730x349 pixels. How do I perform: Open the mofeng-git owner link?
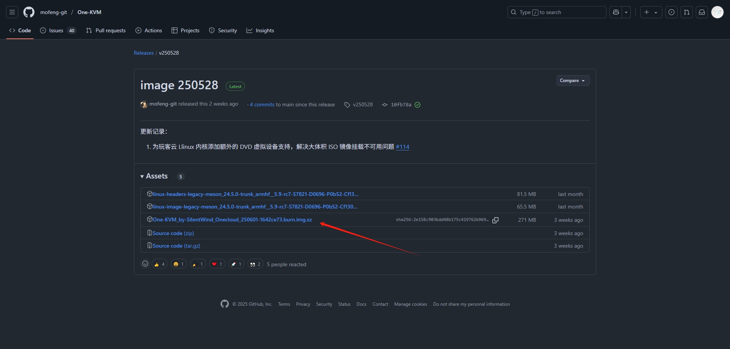(x=54, y=12)
